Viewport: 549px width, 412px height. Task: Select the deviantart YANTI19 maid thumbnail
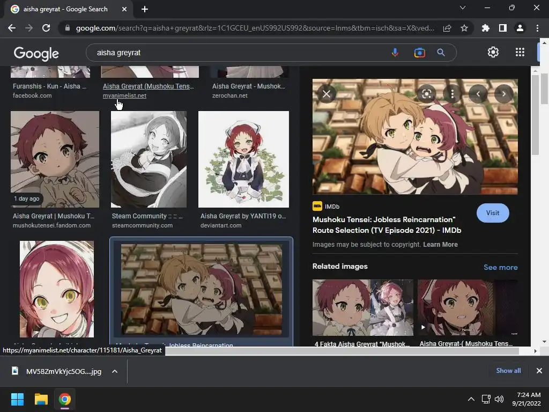tap(244, 159)
